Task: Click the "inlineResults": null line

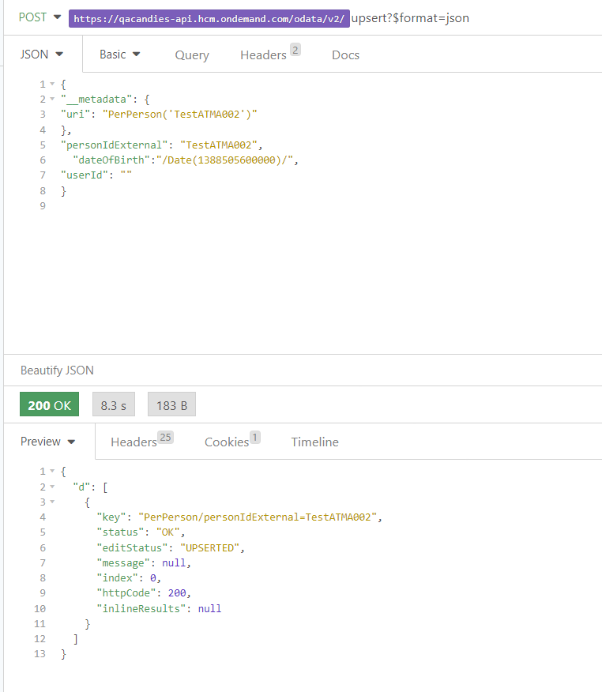Action: [159, 608]
